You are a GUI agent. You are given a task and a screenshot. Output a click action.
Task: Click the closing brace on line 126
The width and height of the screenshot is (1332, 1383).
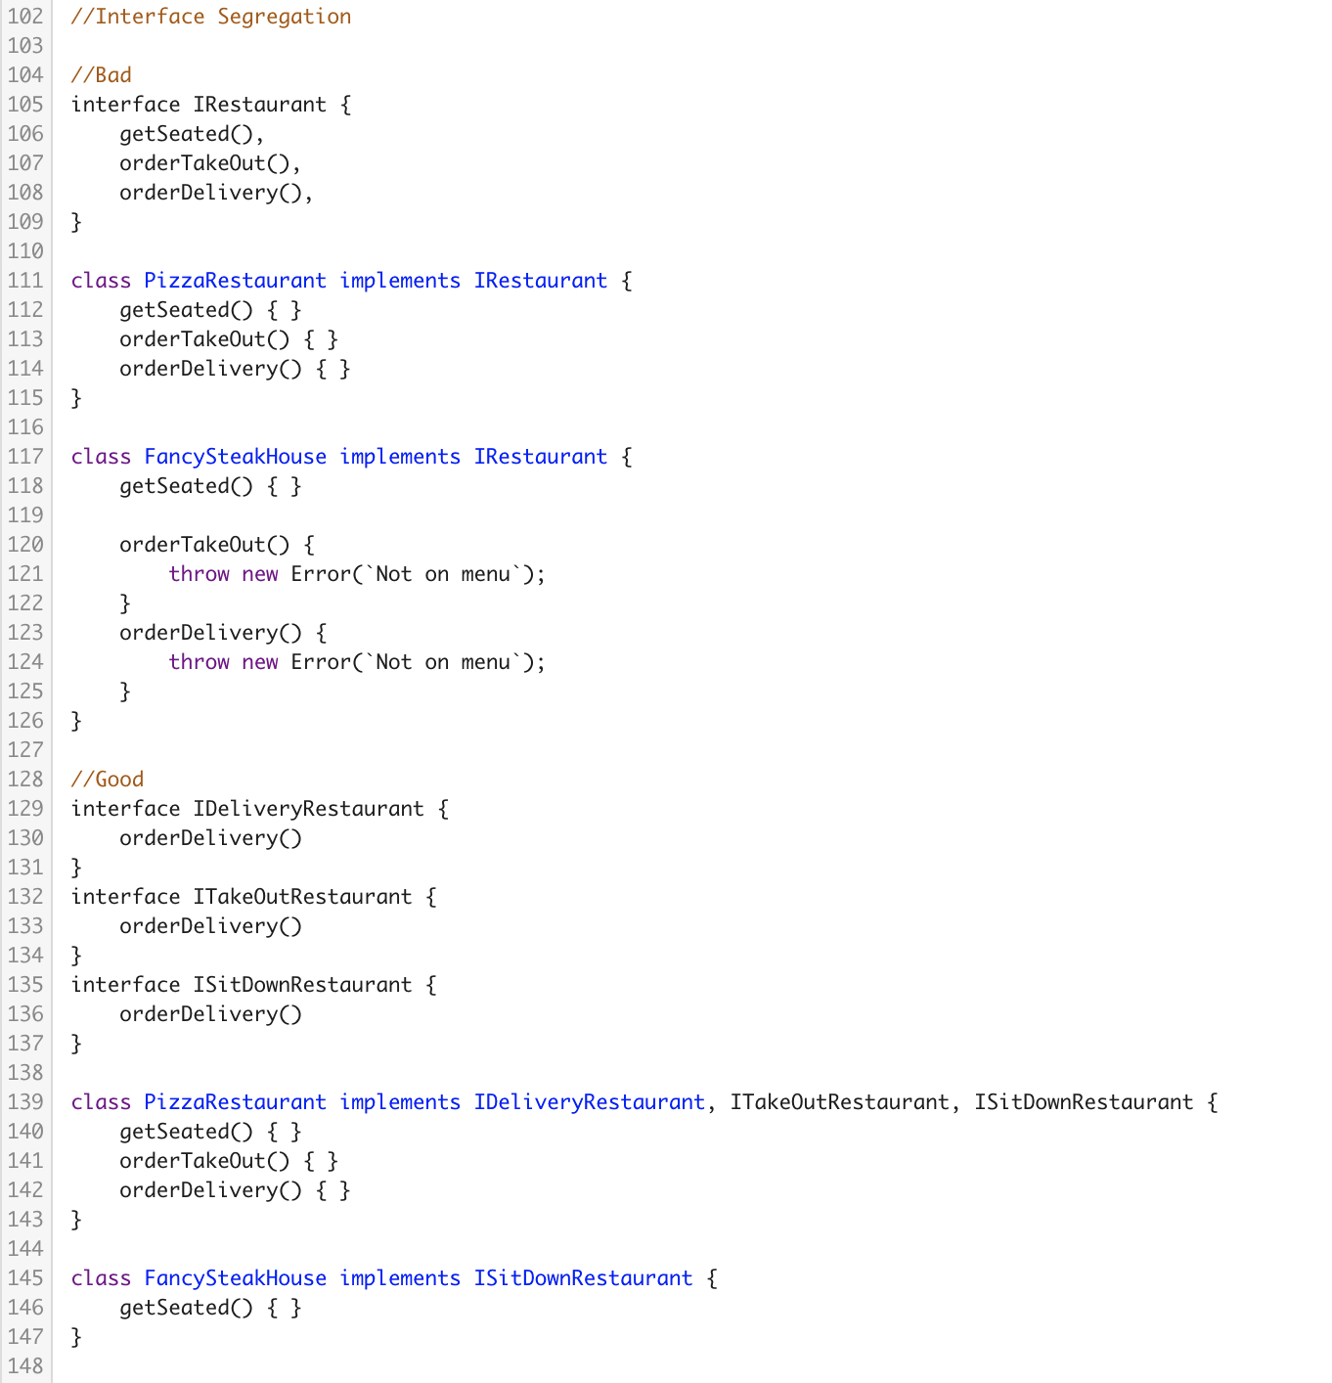pos(77,721)
